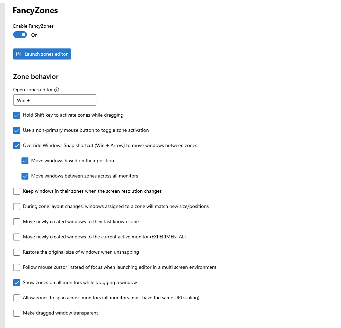The width and height of the screenshot is (341, 328).
Task: Check Make dragged window transparent
Action: pos(16,313)
